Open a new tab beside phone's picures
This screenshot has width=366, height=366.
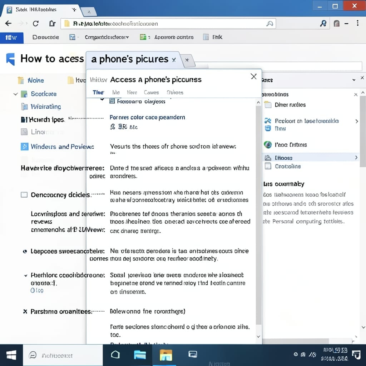tap(187, 60)
